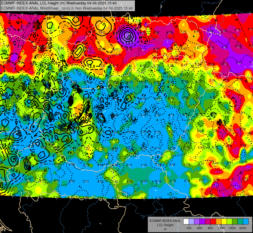
Task: Click the 2.41 shear value
Action: coord(129,165)
